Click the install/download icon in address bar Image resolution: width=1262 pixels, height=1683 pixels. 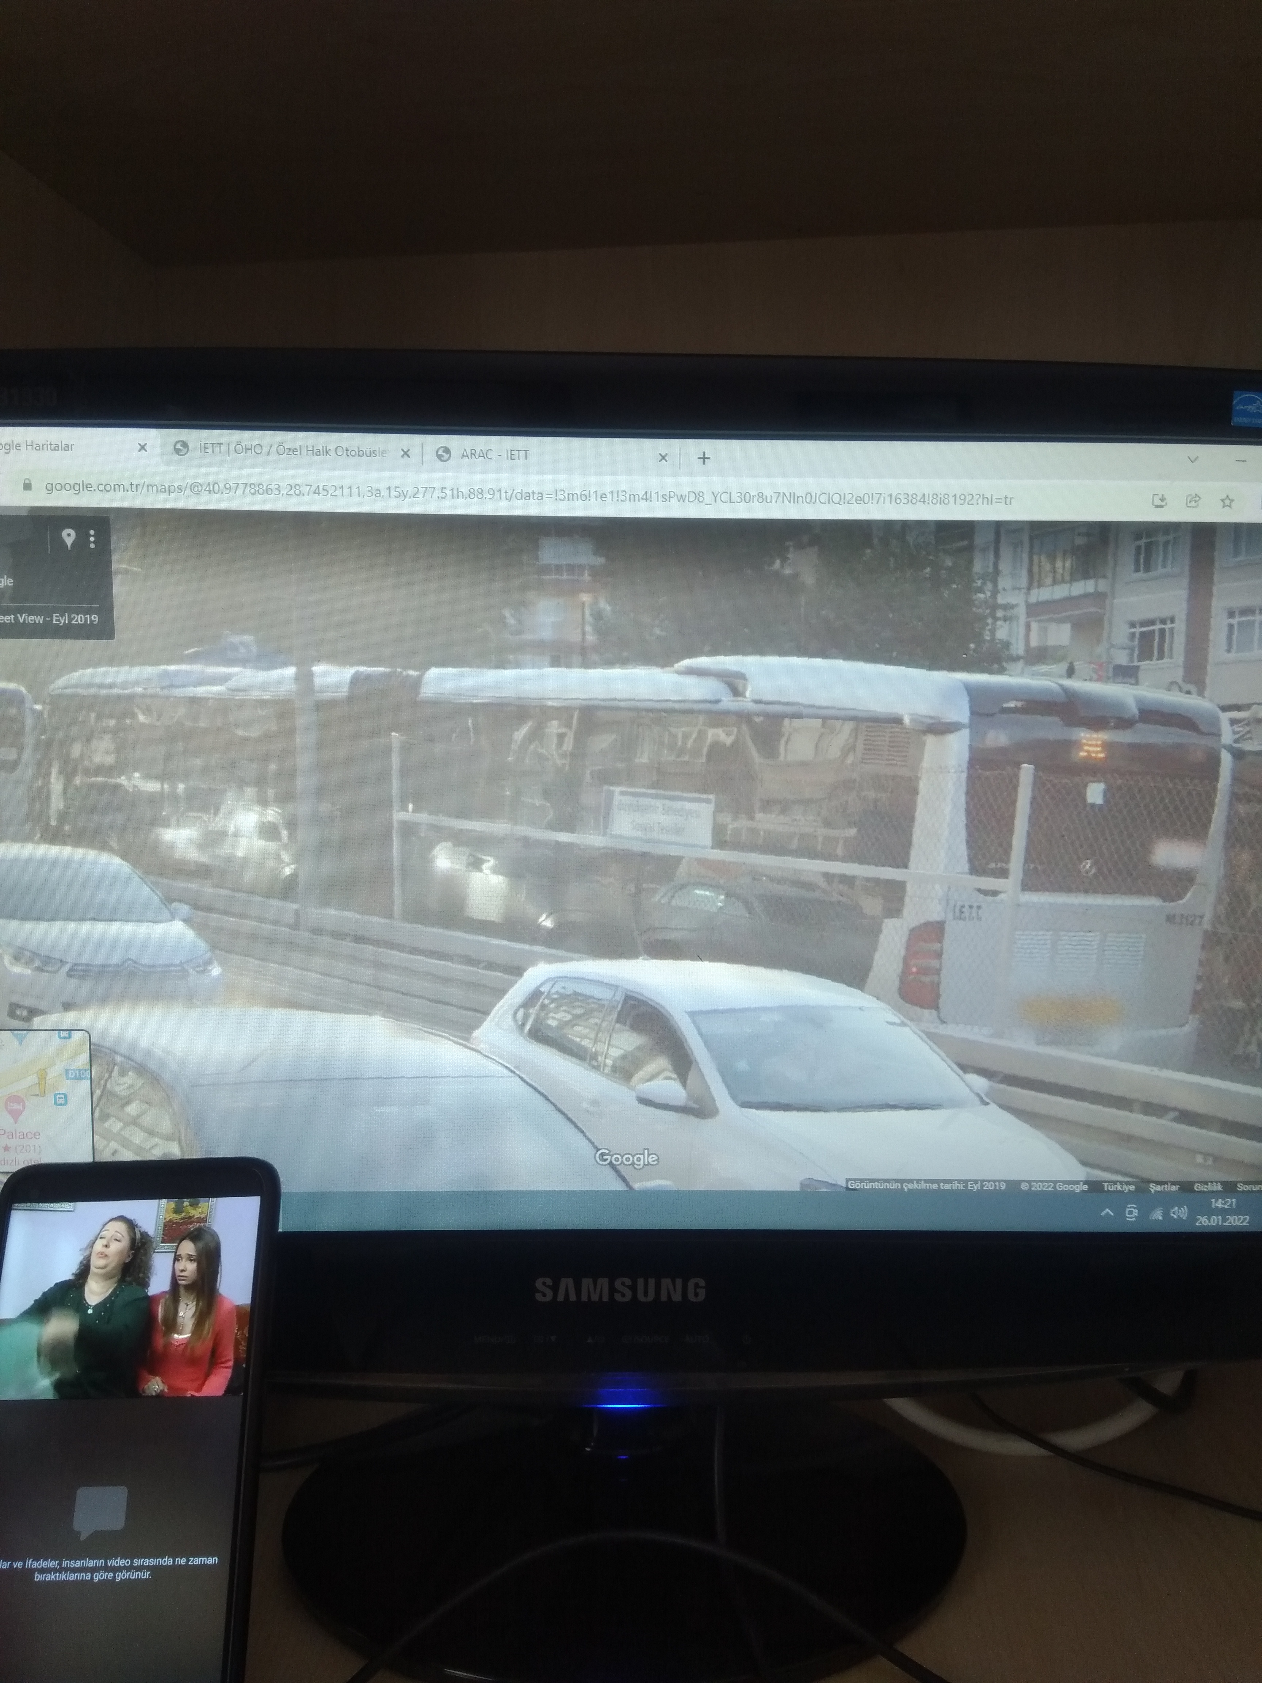1159,501
